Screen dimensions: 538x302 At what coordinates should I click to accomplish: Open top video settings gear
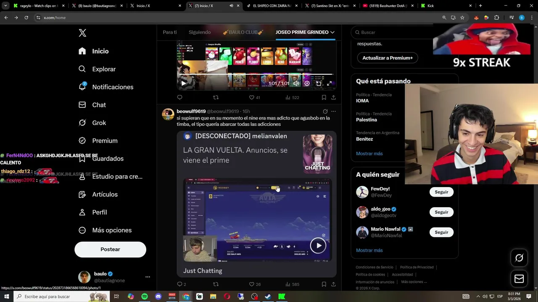(307, 83)
